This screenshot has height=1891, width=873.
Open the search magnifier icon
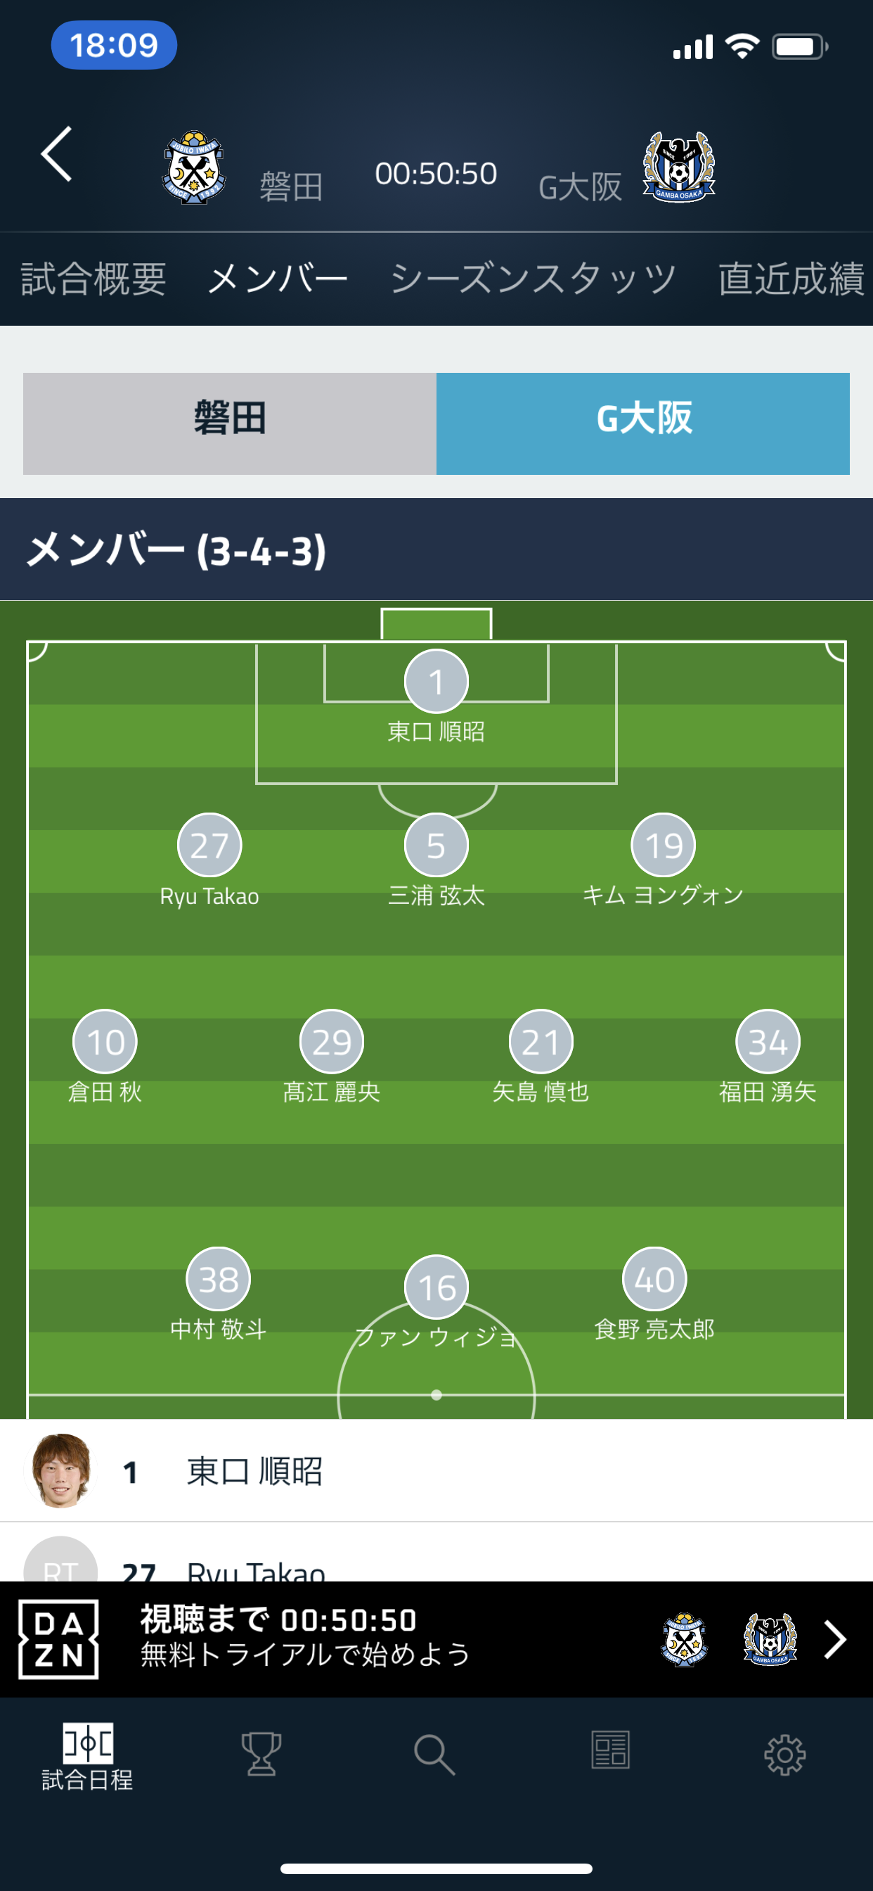[435, 1755]
